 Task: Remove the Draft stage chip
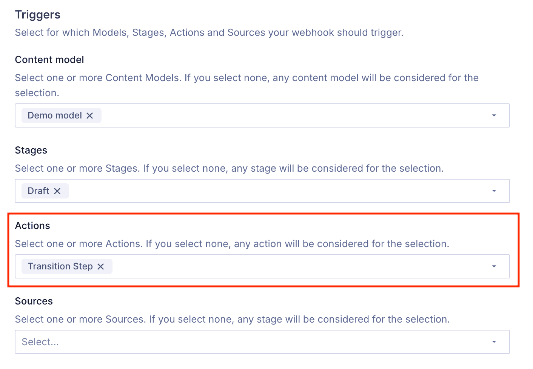(57, 191)
